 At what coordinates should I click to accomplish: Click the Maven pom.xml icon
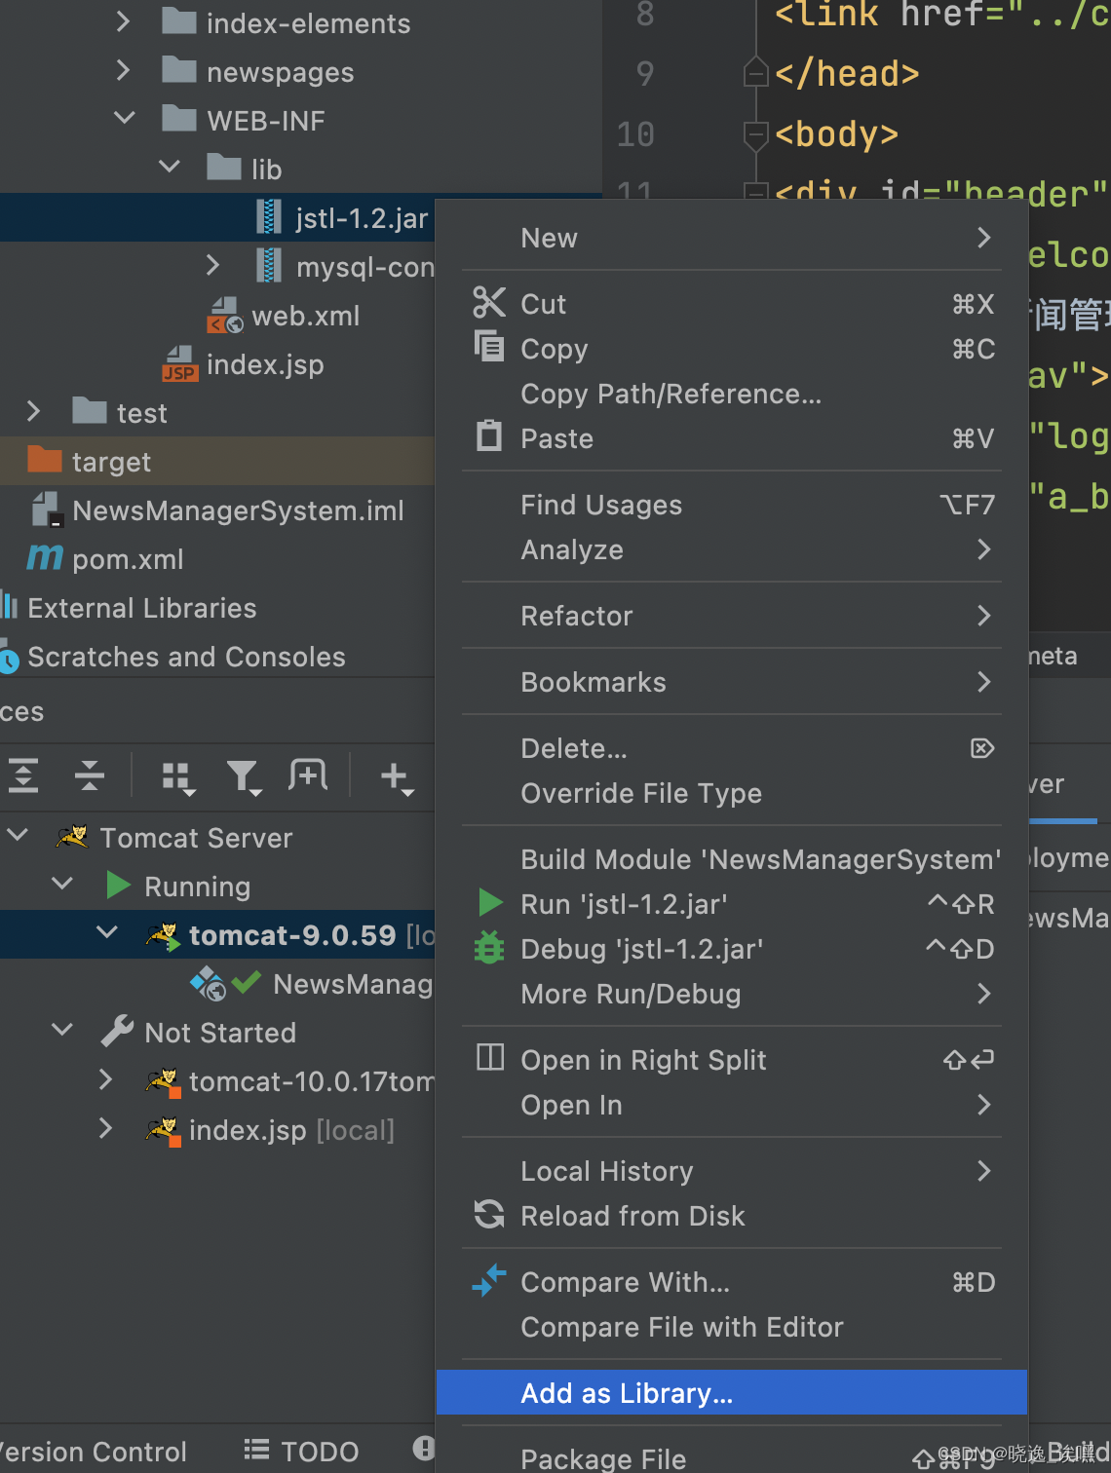click(x=44, y=558)
